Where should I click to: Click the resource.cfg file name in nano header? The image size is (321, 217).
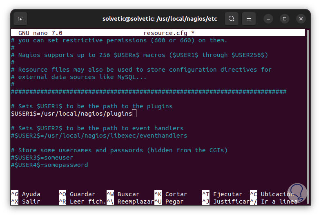click(165, 33)
